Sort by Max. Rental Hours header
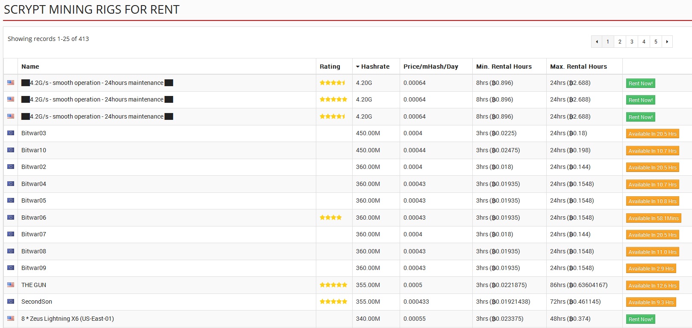The width and height of the screenshot is (692, 328). (x=578, y=67)
